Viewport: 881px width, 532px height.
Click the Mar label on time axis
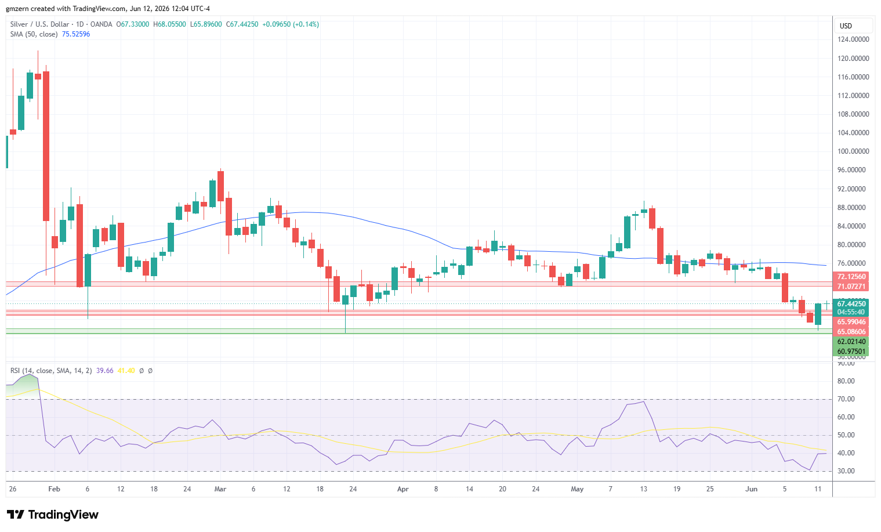[220, 489]
